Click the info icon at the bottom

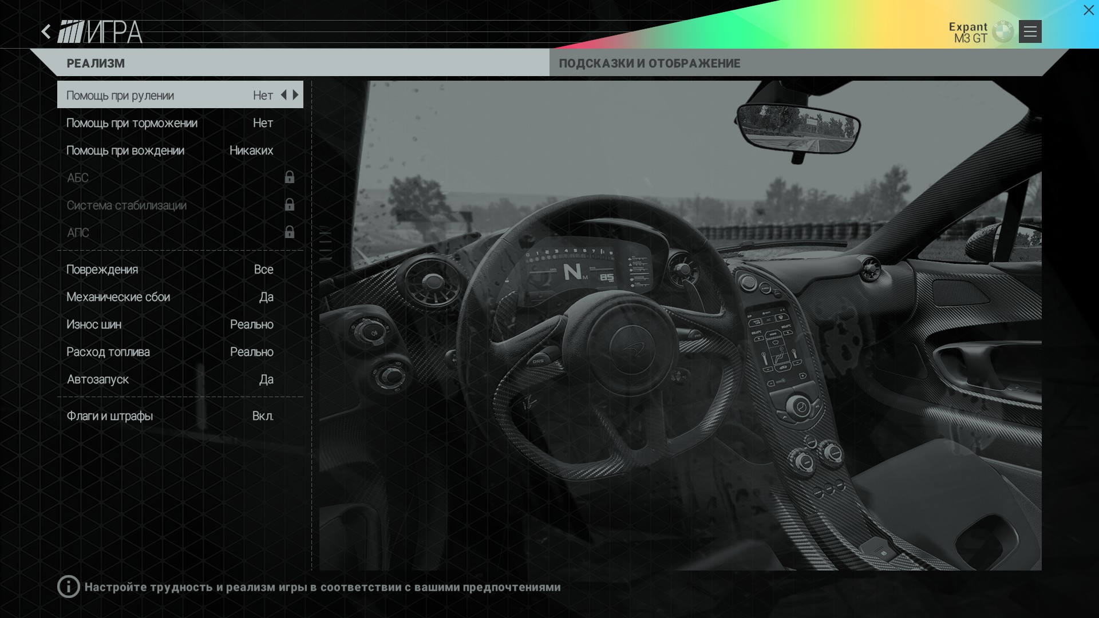[69, 587]
